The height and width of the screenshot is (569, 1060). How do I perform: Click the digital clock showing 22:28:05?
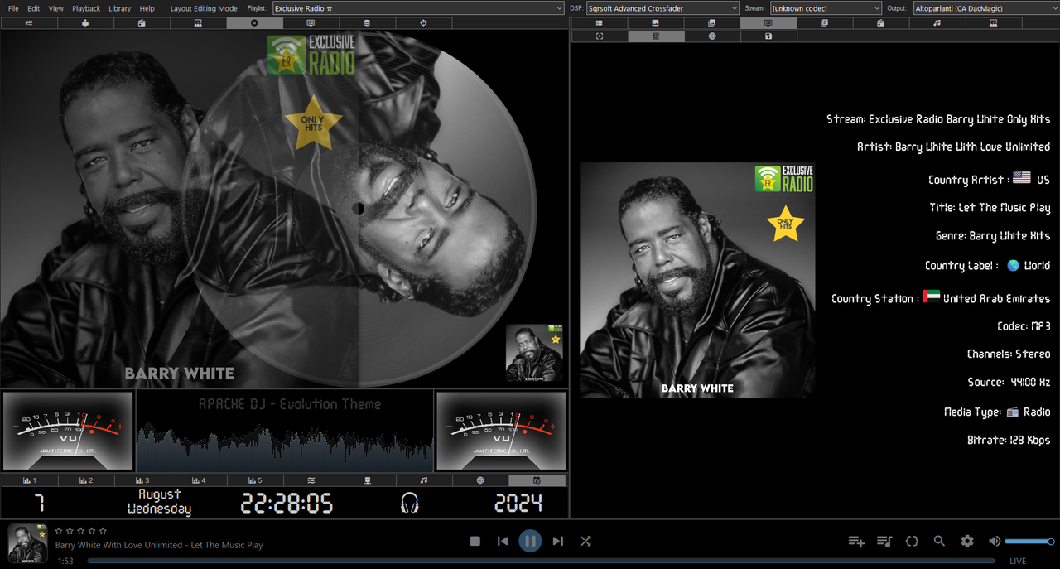pyautogui.click(x=287, y=504)
